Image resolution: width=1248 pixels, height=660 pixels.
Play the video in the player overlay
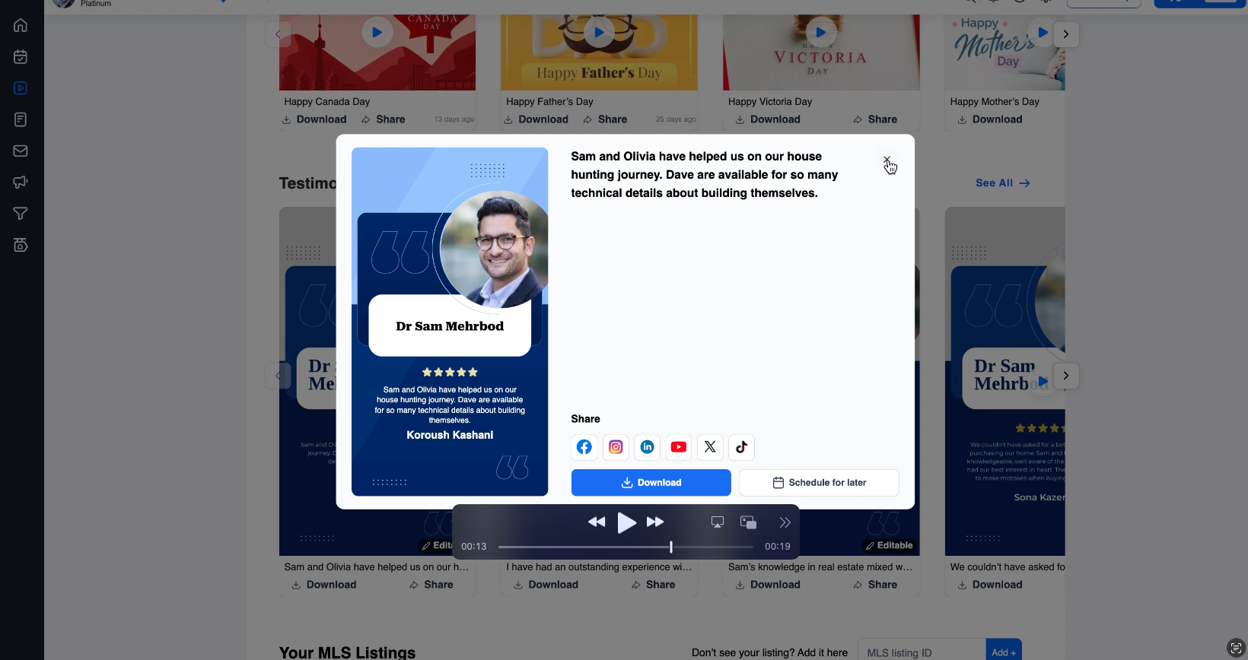(x=626, y=522)
